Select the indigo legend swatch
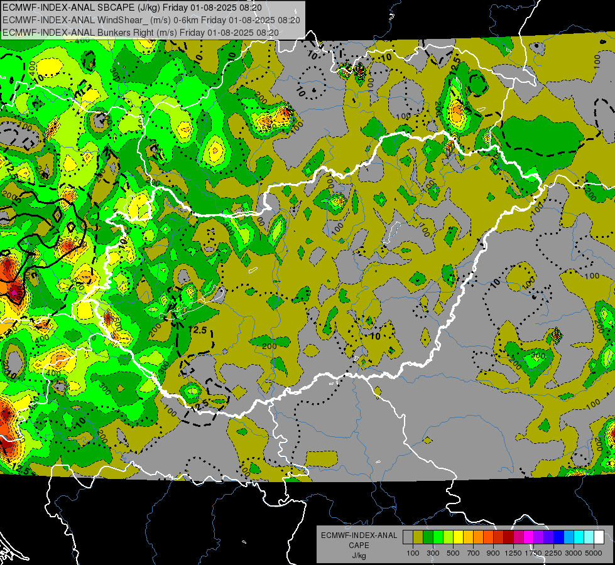Screen dimensions: 615x565 coord(548,537)
